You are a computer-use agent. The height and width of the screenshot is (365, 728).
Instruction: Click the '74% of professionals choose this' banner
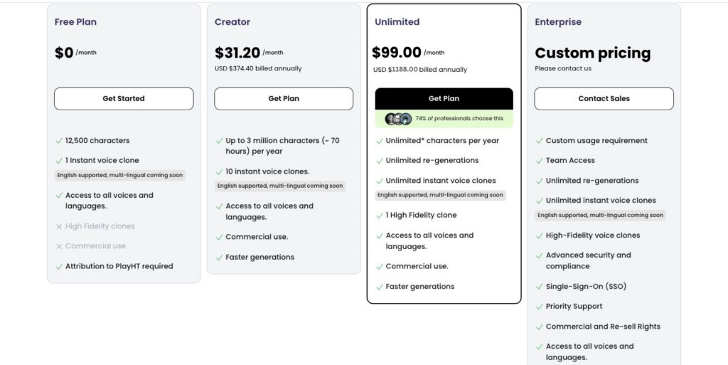point(444,119)
